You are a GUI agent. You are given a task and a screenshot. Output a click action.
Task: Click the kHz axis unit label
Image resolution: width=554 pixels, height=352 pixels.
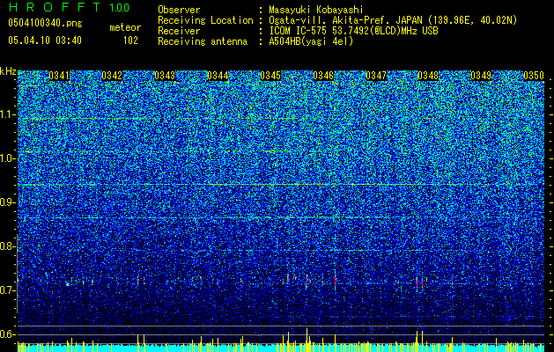click(x=8, y=71)
